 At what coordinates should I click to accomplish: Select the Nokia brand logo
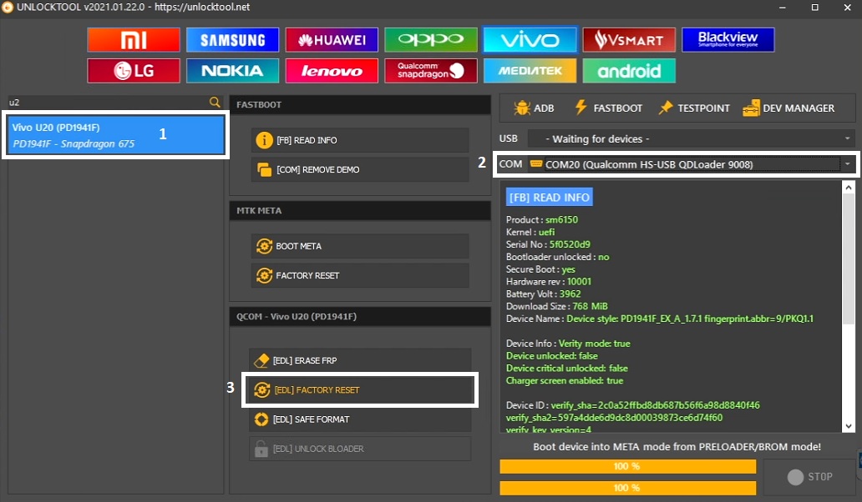click(232, 71)
